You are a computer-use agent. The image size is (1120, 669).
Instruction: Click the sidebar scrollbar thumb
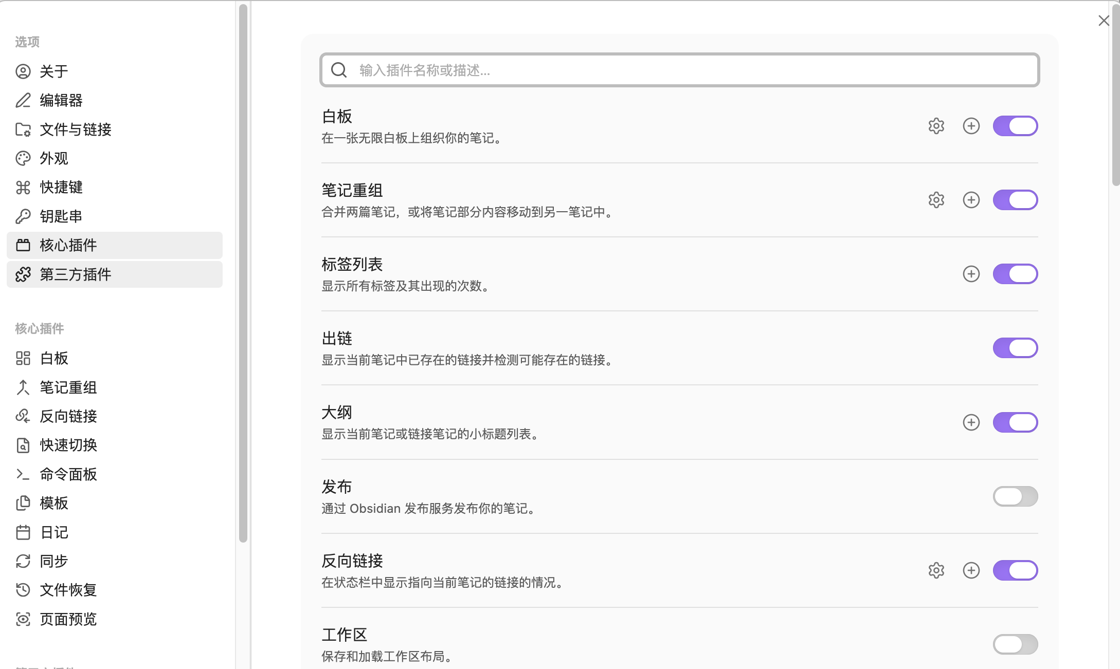click(243, 272)
